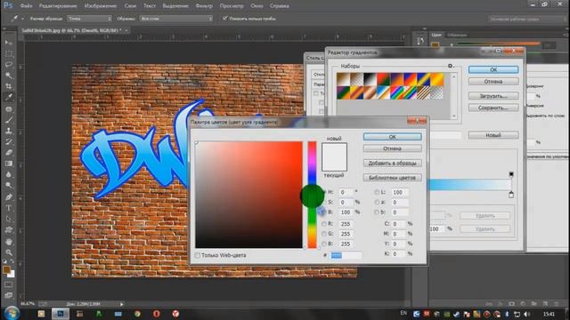This screenshot has height=320, width=570.
Task: Click the right color stop under gradient bar
Action: (511, 195)
